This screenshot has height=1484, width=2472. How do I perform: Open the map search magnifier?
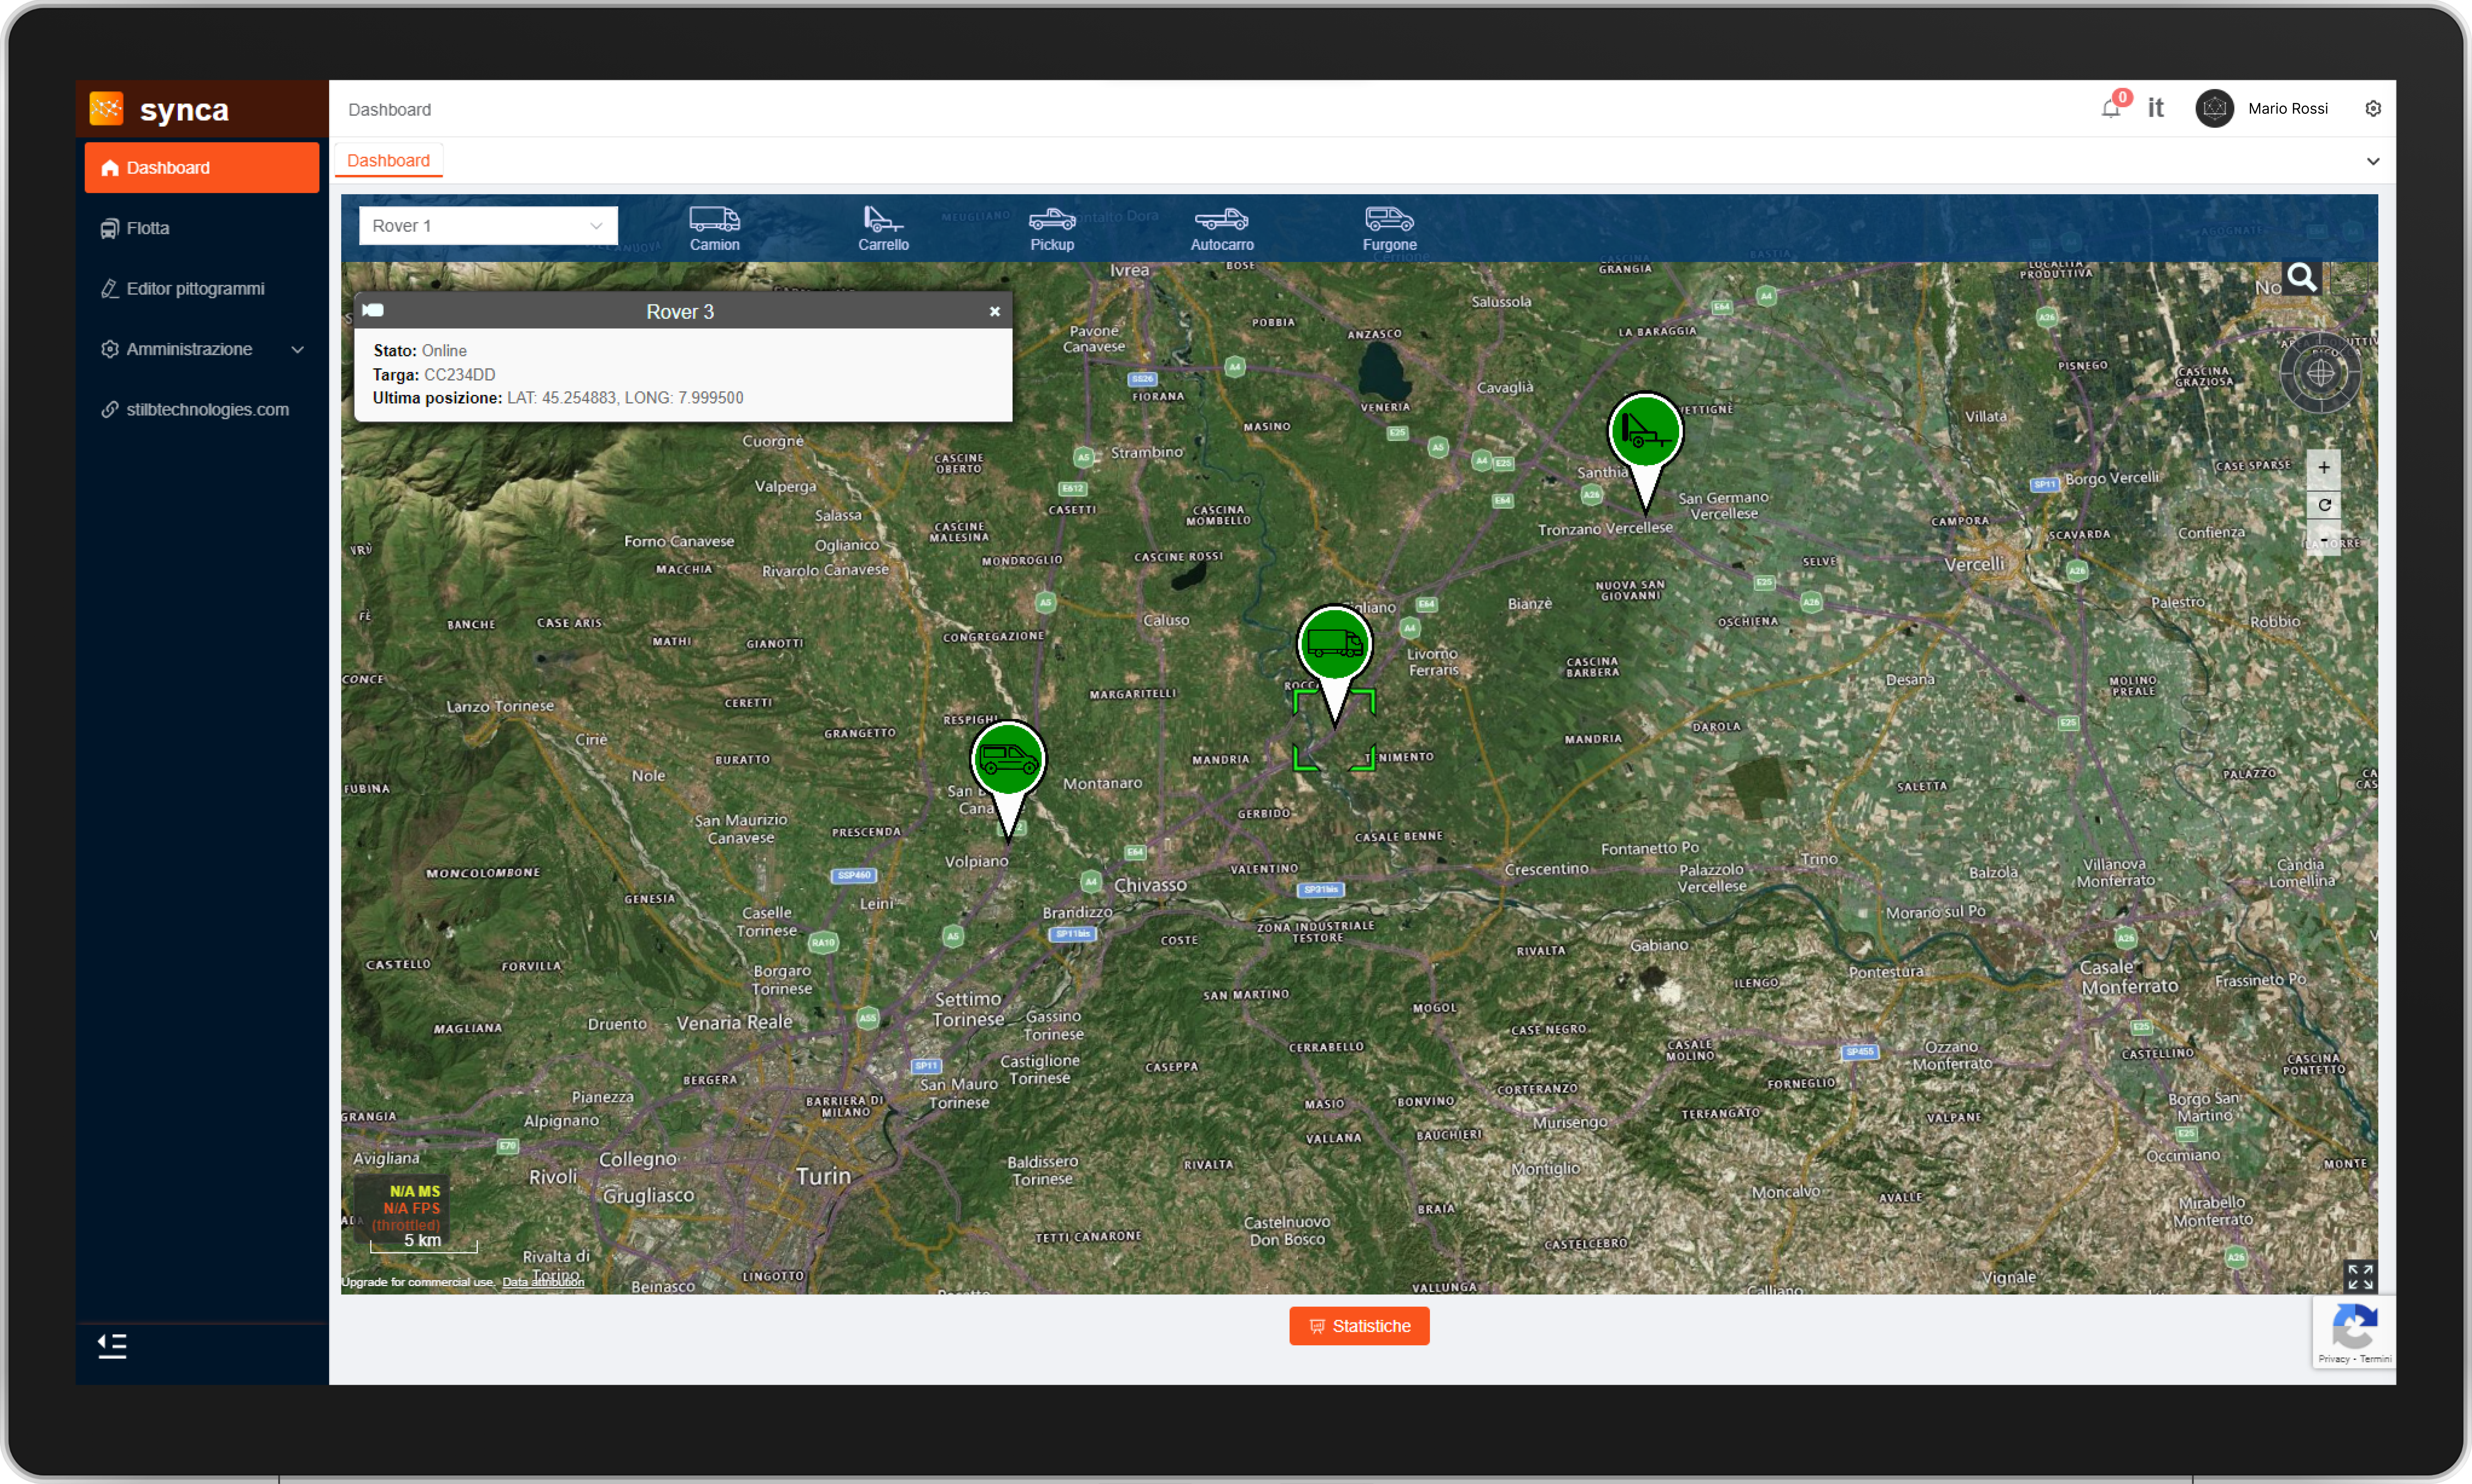pos(2302,277)
